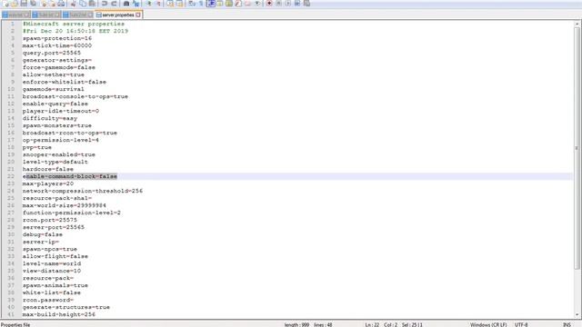Start macro recording with red button
Screen dimensions: 582x327
click(269, 4)
